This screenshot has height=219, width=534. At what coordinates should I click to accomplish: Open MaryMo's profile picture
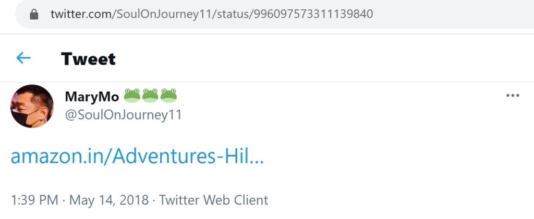pos(32,106)
